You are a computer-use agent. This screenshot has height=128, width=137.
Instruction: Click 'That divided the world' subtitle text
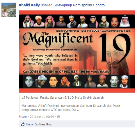point(54,50)
